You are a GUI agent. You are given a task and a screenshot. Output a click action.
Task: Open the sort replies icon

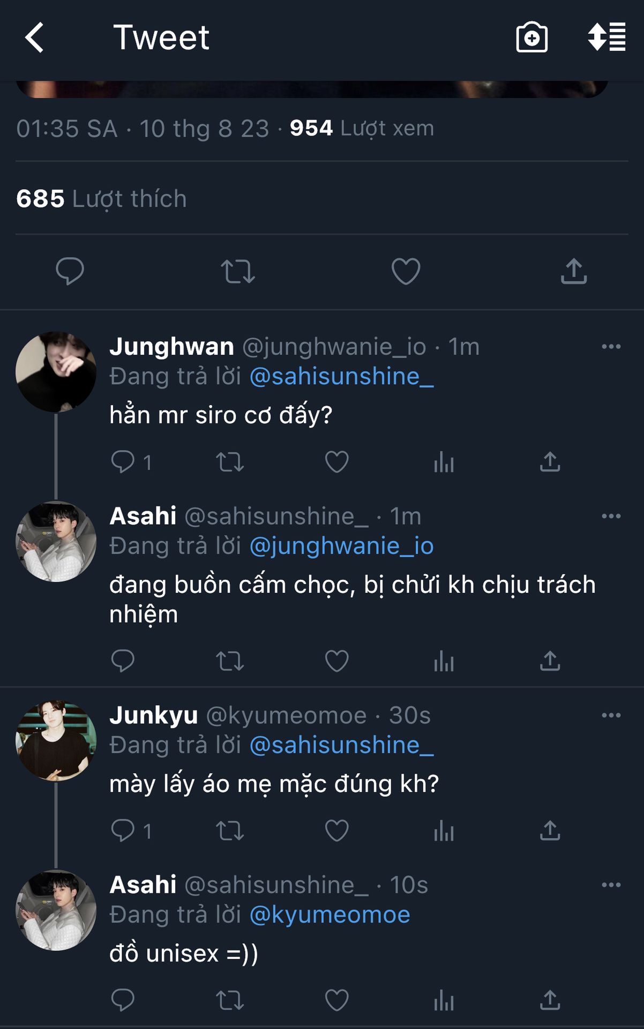tap(606, 38)
